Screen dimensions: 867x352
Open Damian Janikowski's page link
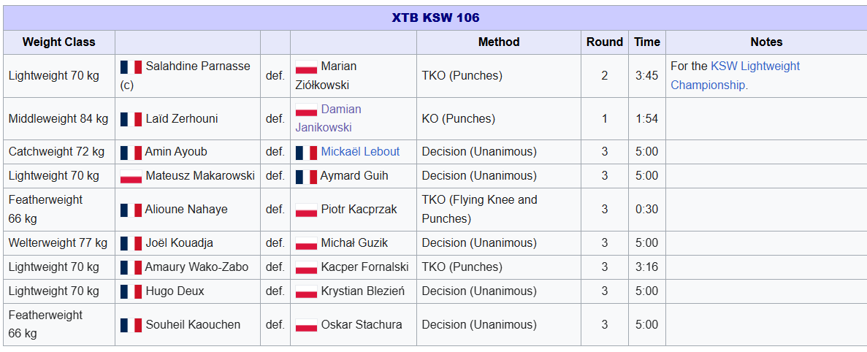click(329, 118)
